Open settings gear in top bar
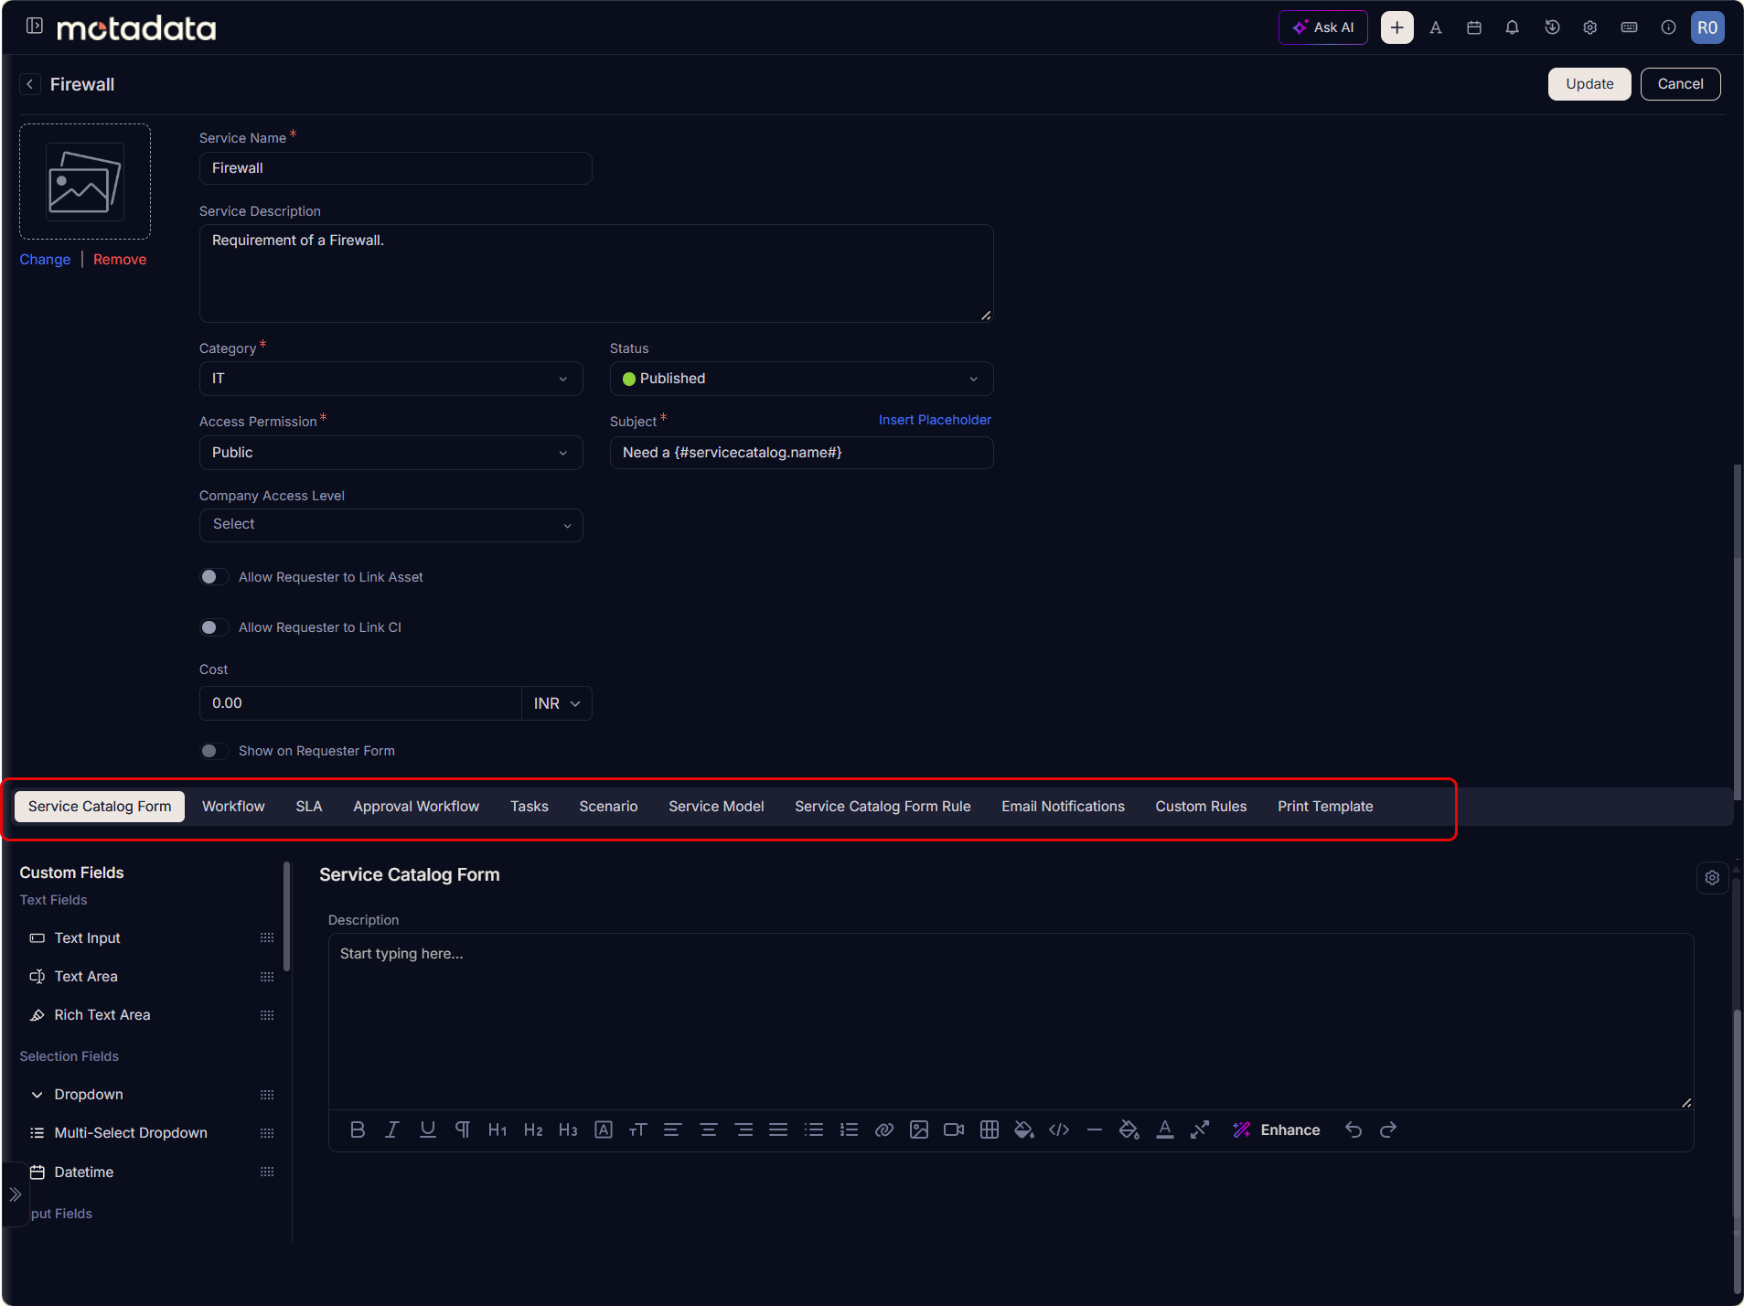The height and width of the screenshot is (1306, 1744). coord(1590,27)
